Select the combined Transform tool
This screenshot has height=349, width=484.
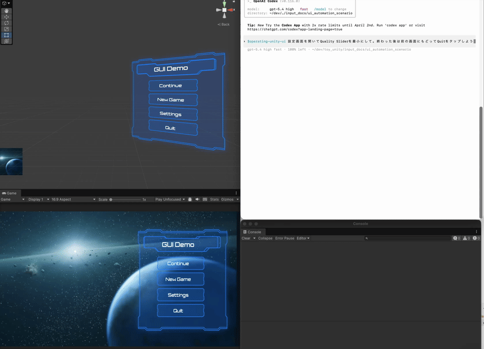pyautogui.click(x=6, y=41)
